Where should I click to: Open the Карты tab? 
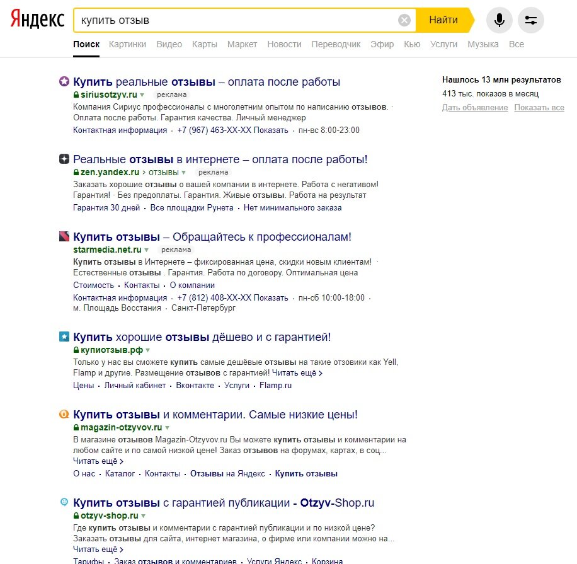tap(204, 44)
